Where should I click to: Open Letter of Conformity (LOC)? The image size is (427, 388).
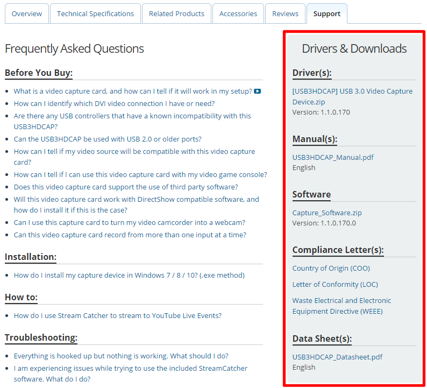(x=335, y=285)
